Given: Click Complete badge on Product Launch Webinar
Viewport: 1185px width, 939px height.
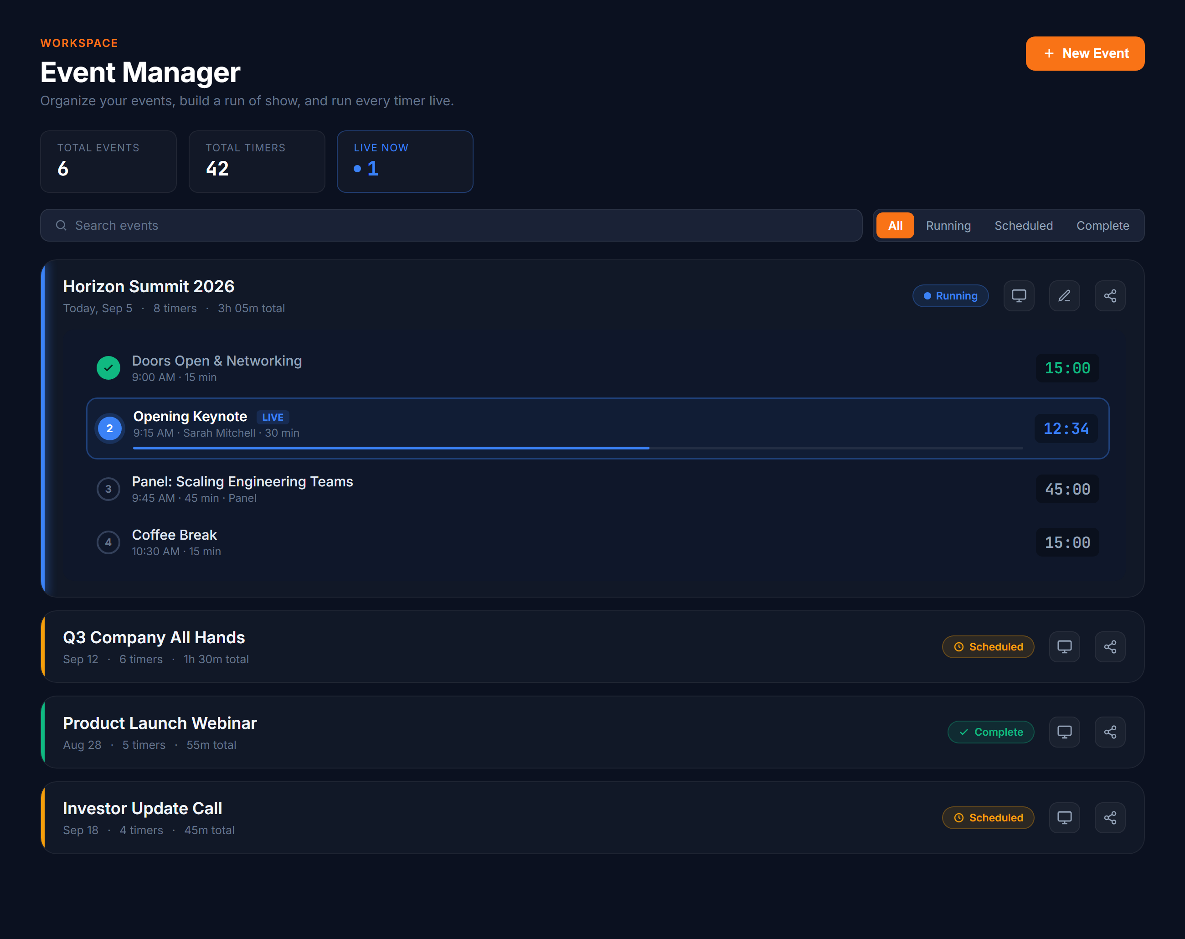Looking at the screenshot, I should [990, 733].
